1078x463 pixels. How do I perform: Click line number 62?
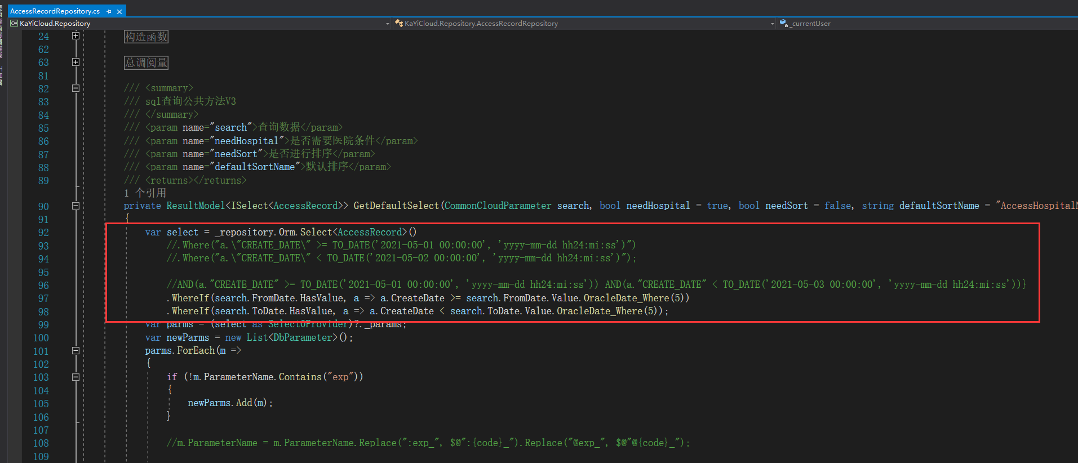(x=43, y=50)
